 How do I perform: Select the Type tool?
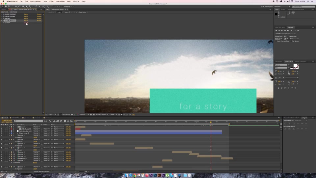pyautogui.click(x=29, y=7)
